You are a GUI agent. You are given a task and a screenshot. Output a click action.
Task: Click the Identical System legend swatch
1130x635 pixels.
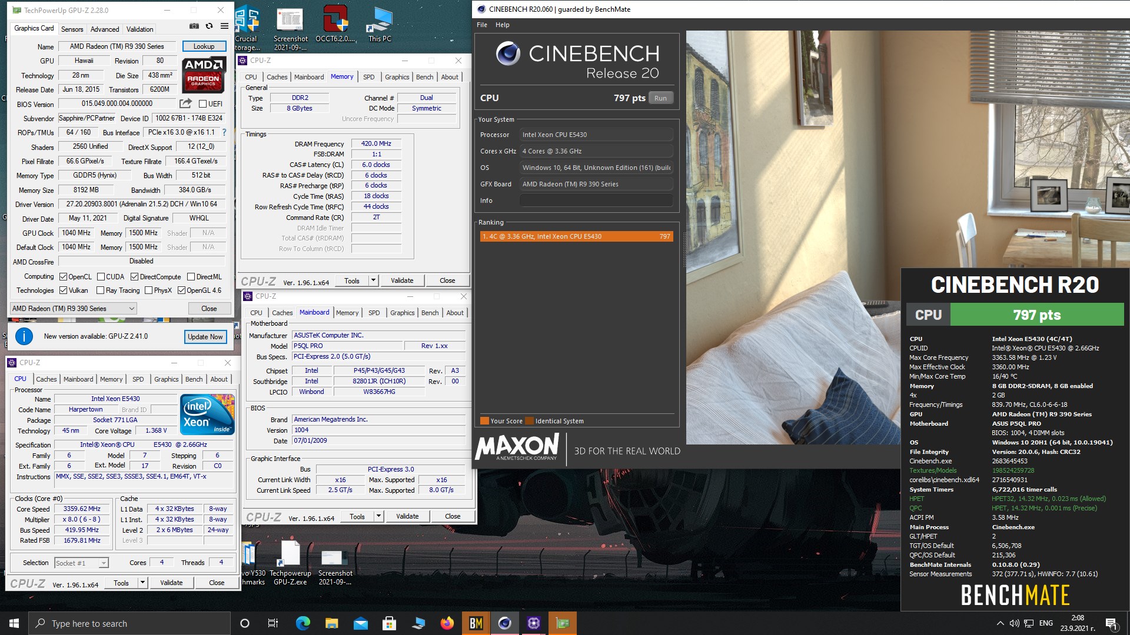pos(529,421)
